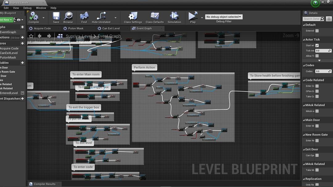Click the Add New button

[x=6, y=20]
